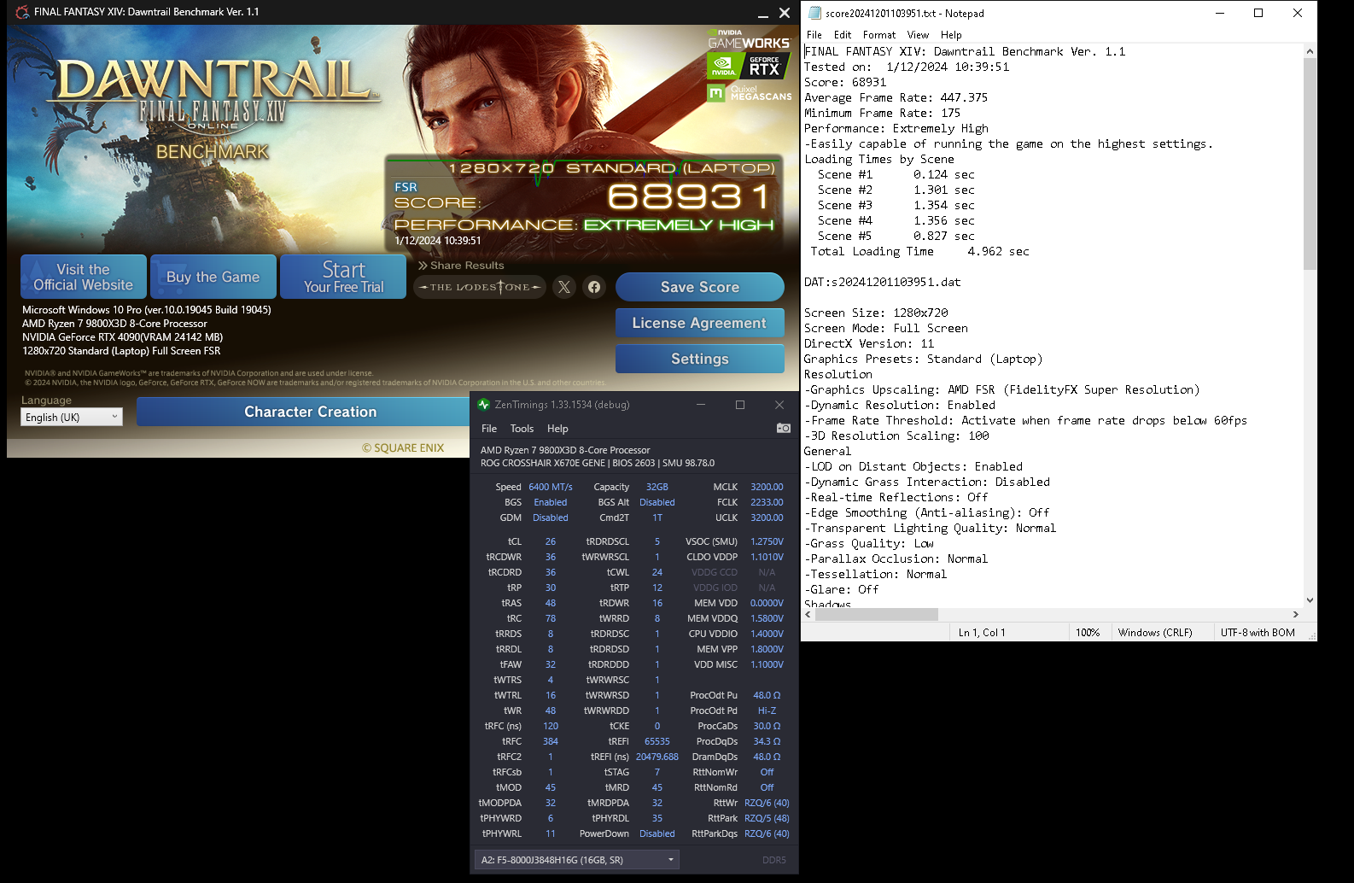Click the 68931 score on the benchmark banner
Screen dimensions: 1354x883
click(690, 197)
